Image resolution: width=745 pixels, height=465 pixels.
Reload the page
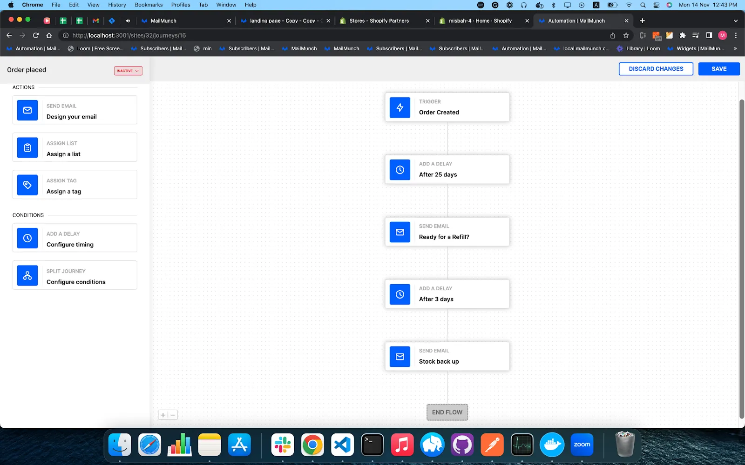[x=36, y=35]
